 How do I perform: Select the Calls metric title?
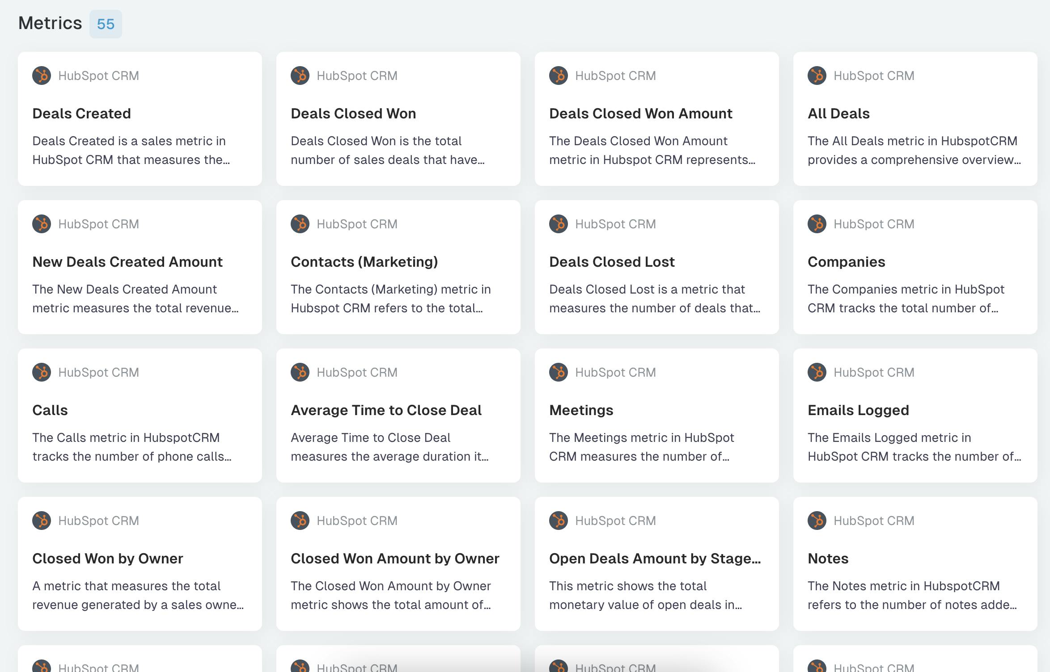tap(50, 410)
